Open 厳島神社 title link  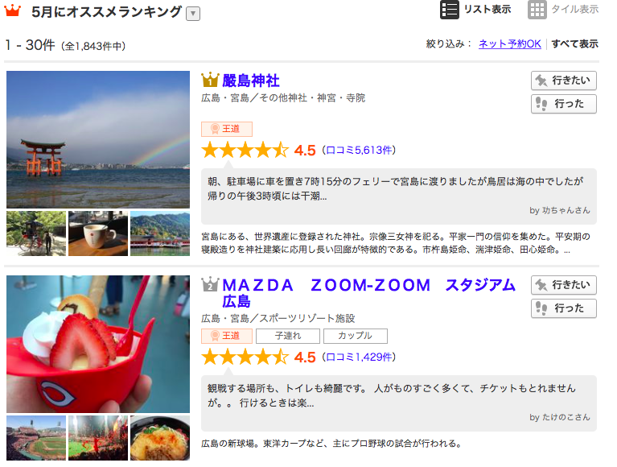[x=251, y=81]
